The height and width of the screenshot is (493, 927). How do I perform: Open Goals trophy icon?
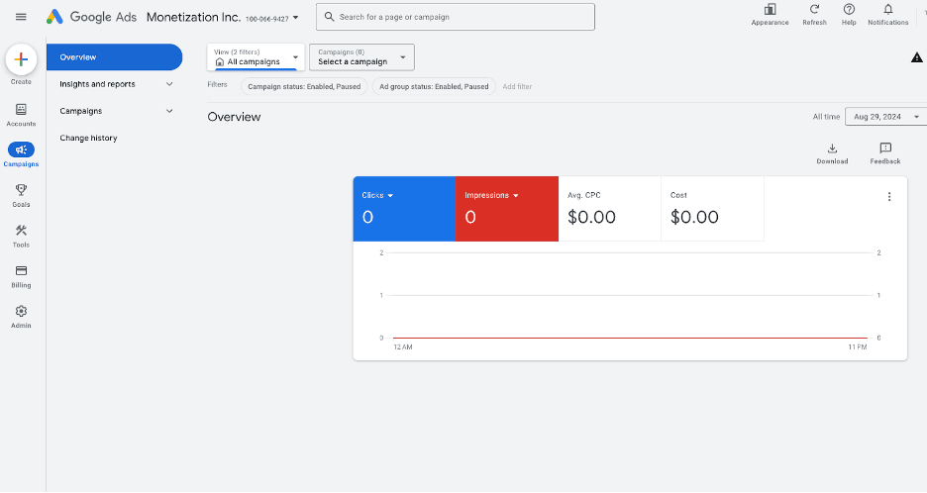click(21, 191)
